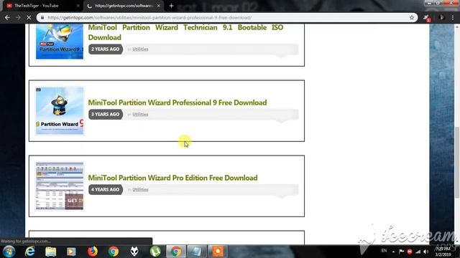Open the orange screen recorder taskbar button
460x258 pixels.
click(217, 252)
